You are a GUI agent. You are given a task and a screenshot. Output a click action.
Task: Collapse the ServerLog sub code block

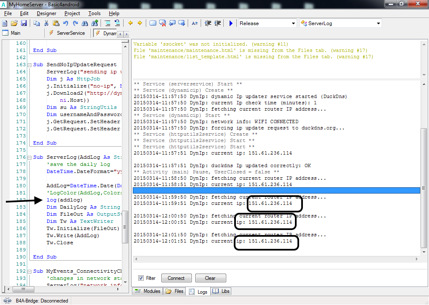click(29, 158)
